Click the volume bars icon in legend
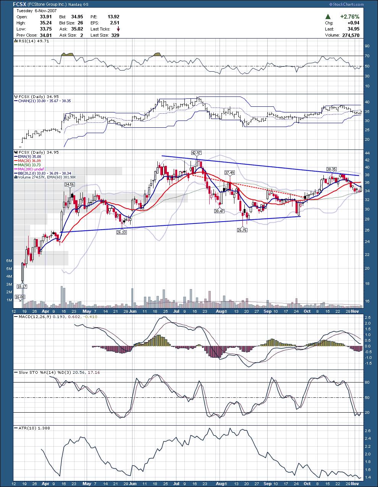This screenshot has width=378, height=487. [x=16, y=177]
